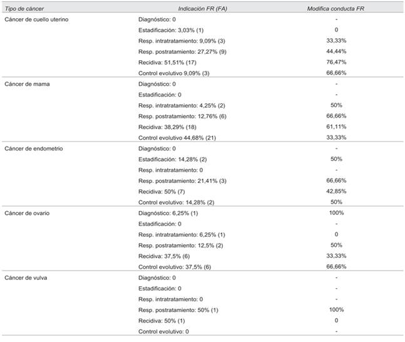Click the 'Diagnóstico: 6,25% (1)' cell
Viewport: 405px width, 342px height.
pos(169,213)
